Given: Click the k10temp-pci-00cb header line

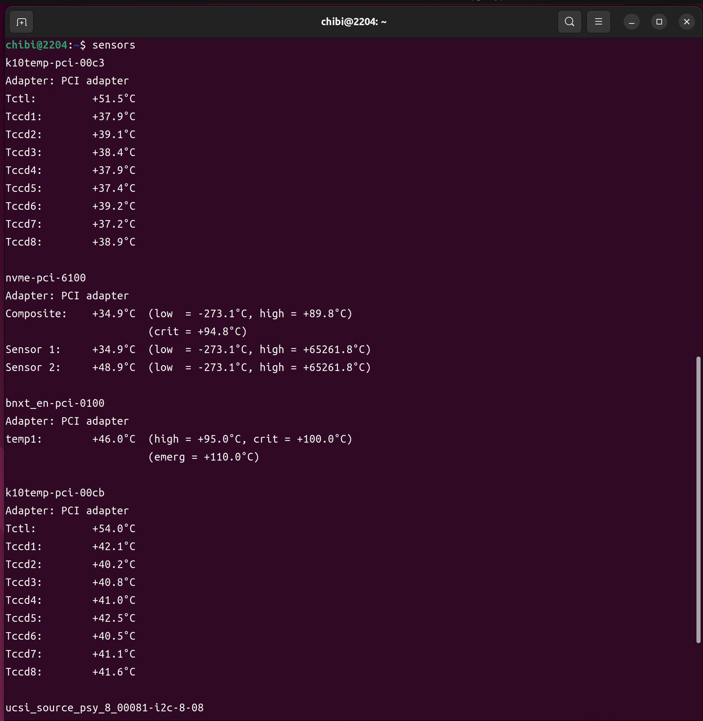Looking at the screenshot, I should pyautogui.click(x=55, y=493).
